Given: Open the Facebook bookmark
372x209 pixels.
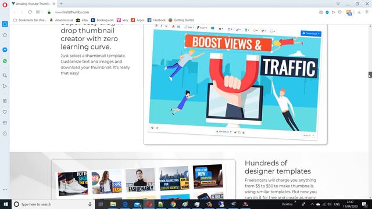Looking at the screenshot, I should point(156,20).
